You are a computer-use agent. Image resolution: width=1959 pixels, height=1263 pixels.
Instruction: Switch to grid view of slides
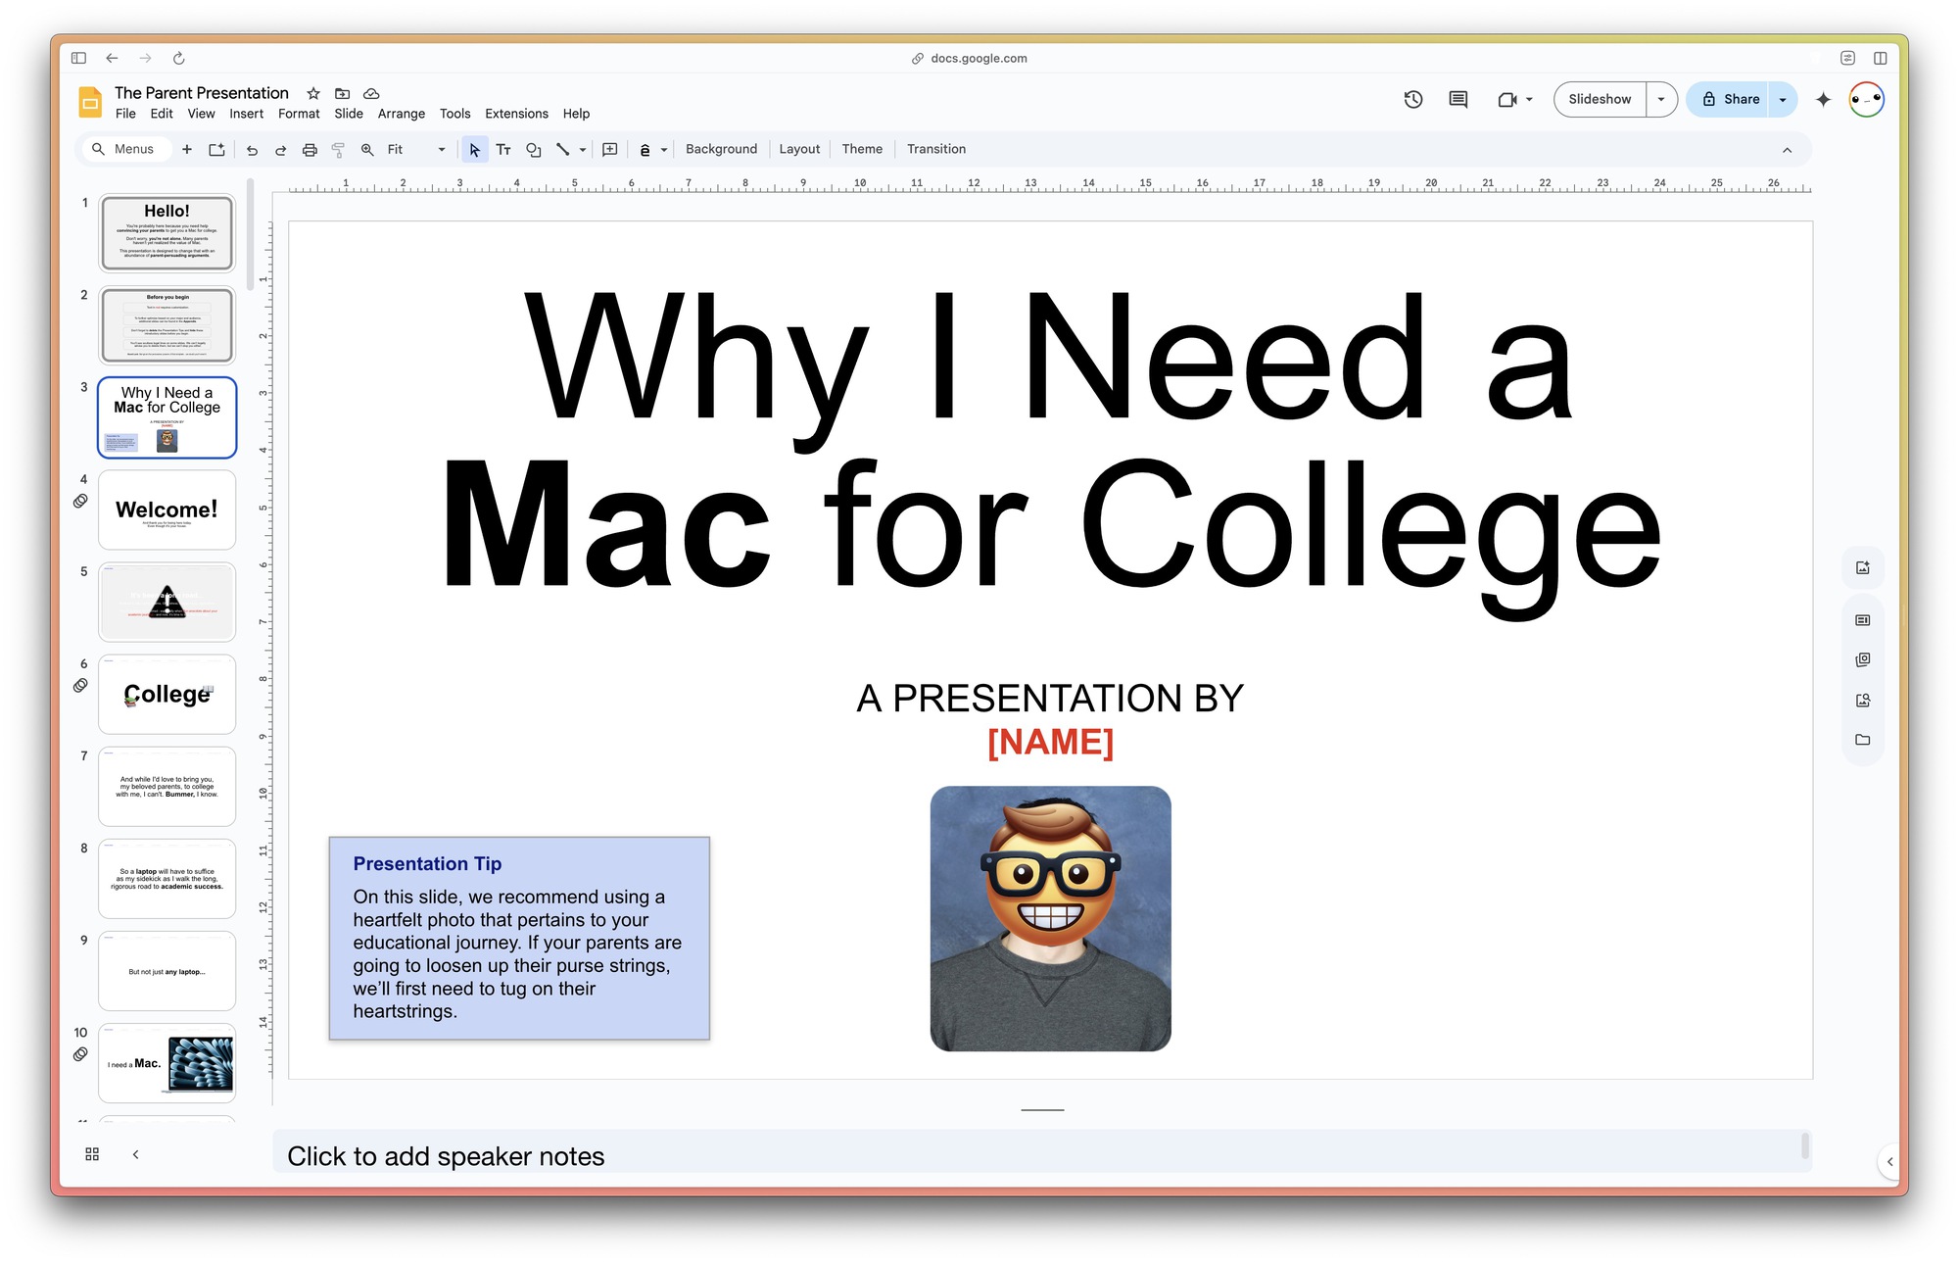pyautogui.click(x=92, y=1154)
